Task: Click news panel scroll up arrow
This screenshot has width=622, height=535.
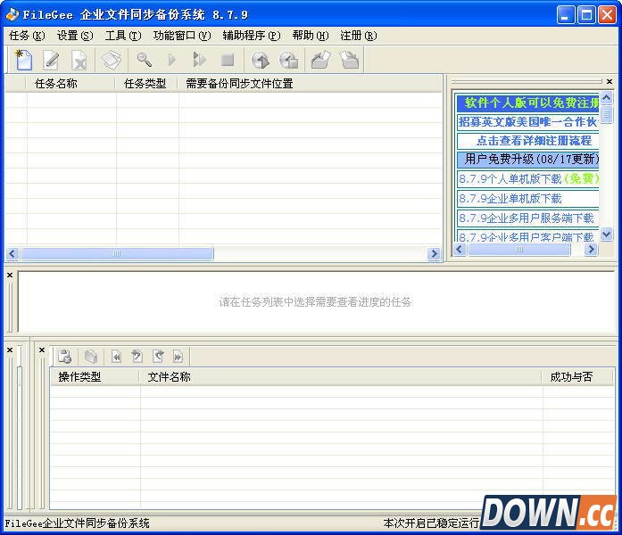Action: [x=606, y=97]
